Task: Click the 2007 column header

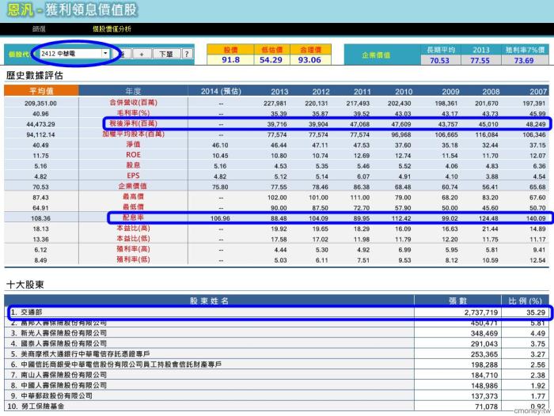Action: point(537,92)
